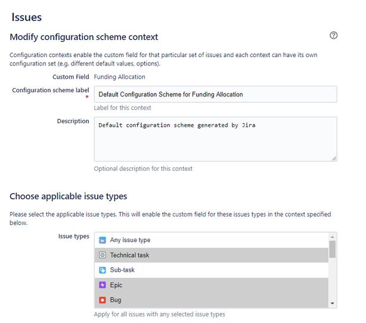The width and height of the screenshot is (366, 323).
Task: Click the Choose applicable issue types heading
Action: (69, 196)
